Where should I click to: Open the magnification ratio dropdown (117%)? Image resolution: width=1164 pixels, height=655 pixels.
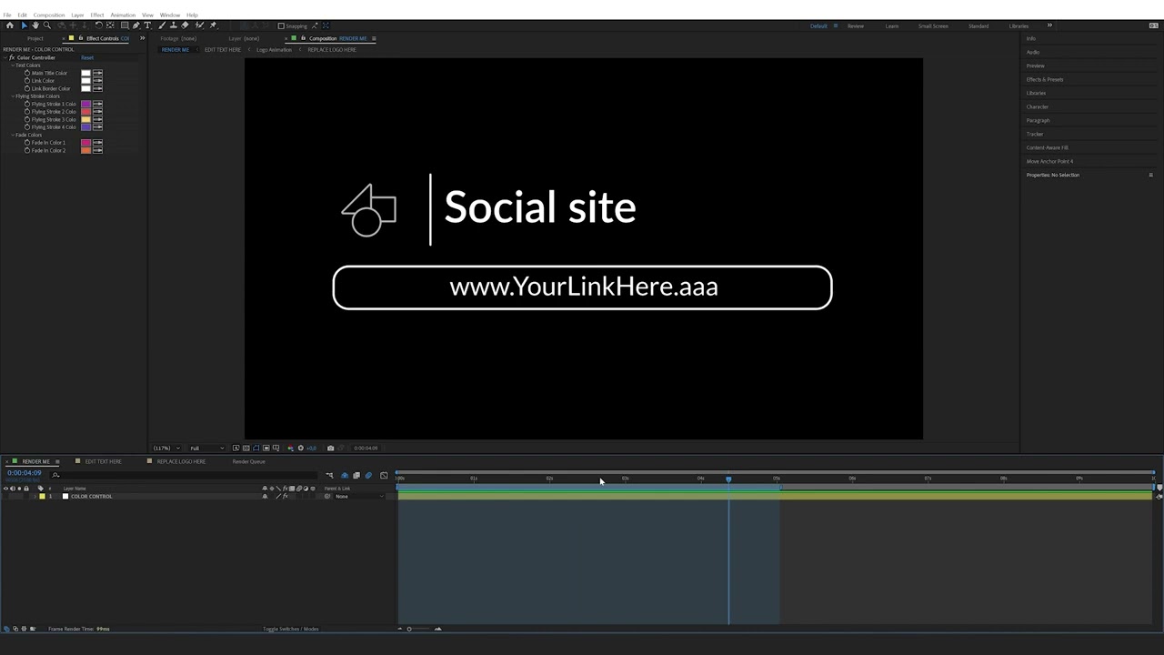click(165, 448)
